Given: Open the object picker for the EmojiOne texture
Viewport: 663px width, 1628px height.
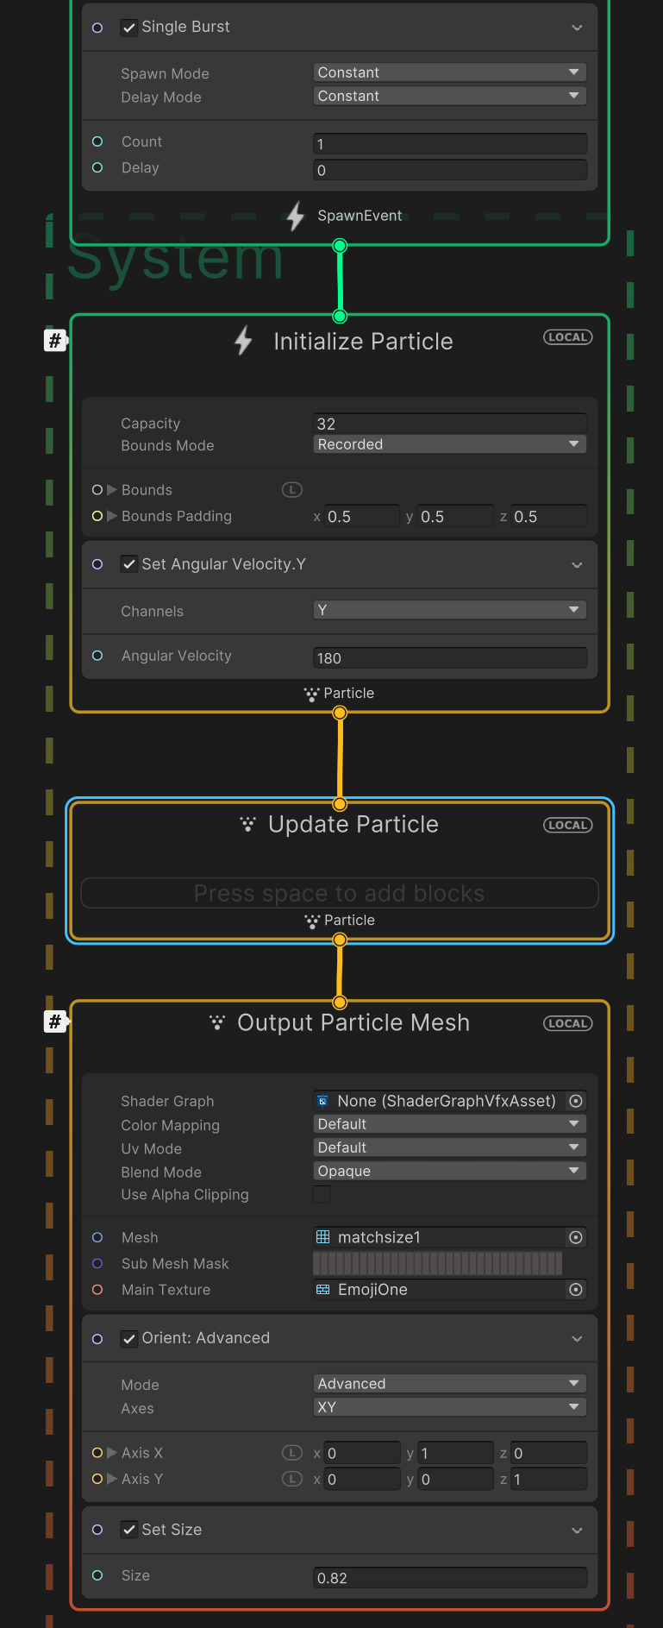Looking at the screenshot, I should (575, 1290).
